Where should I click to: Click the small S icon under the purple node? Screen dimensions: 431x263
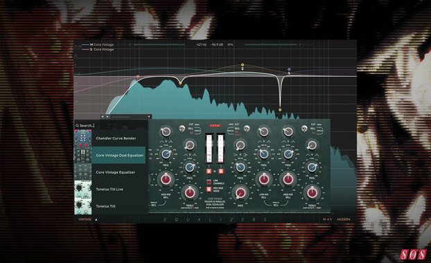point(289,73)
